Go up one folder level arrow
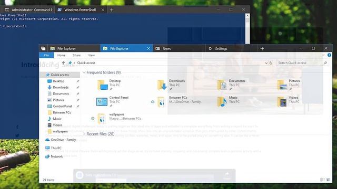The image size is (337, 189). (63, 63)
